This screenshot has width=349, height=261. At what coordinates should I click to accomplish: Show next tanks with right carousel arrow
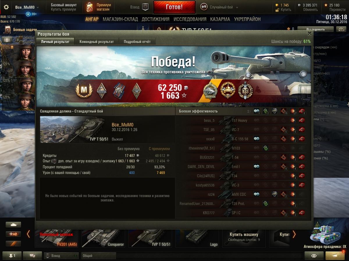pyautogui.click(x=294, y=234)
